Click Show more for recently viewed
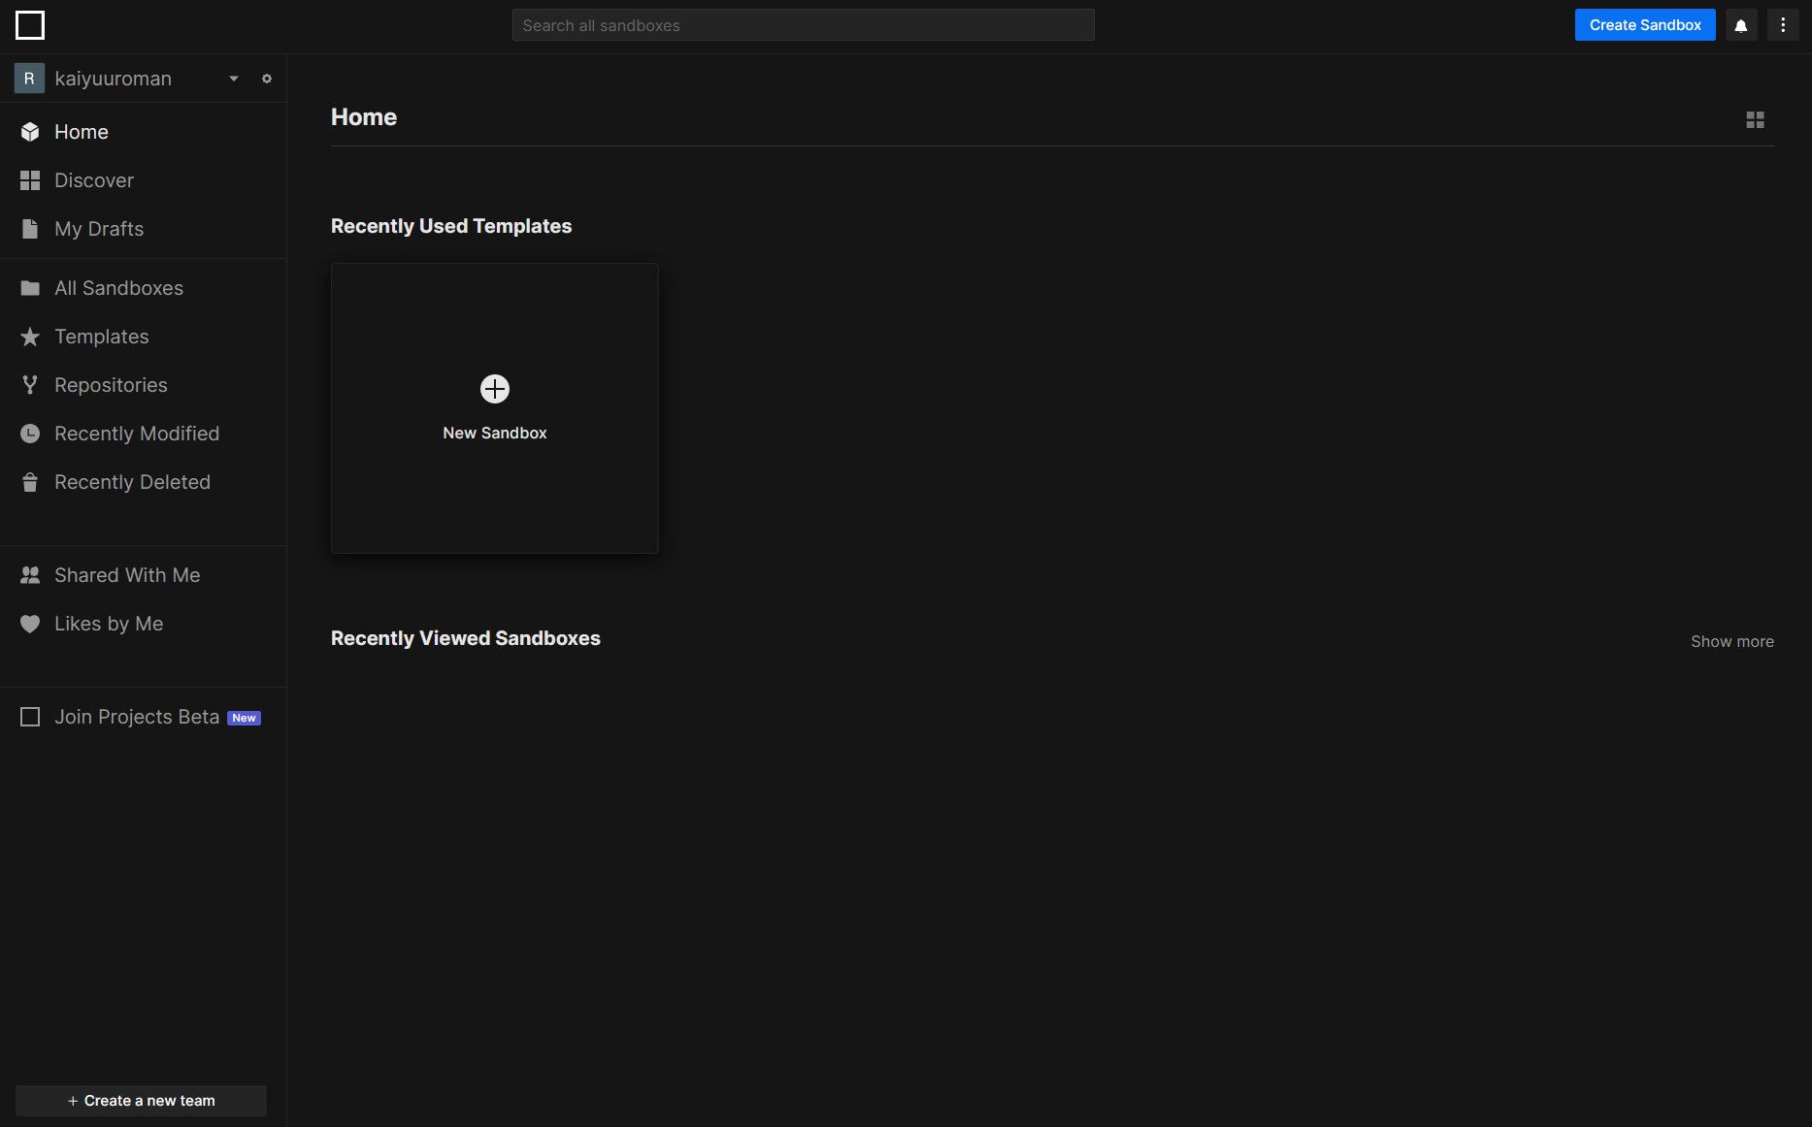 coord(1731,641)
